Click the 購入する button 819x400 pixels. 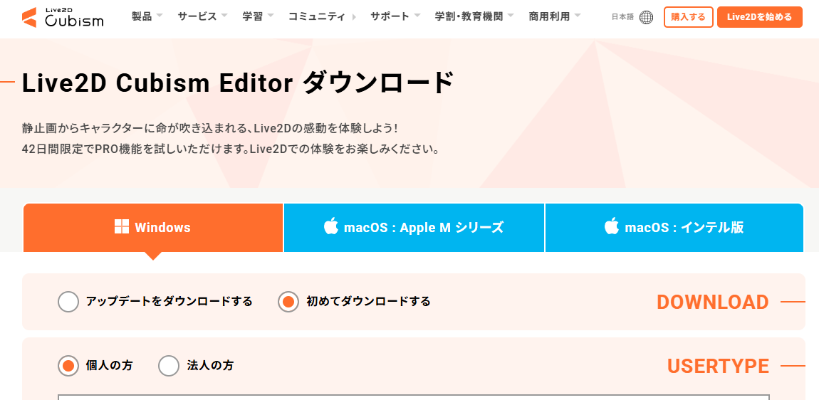click(x=688, y=17)
